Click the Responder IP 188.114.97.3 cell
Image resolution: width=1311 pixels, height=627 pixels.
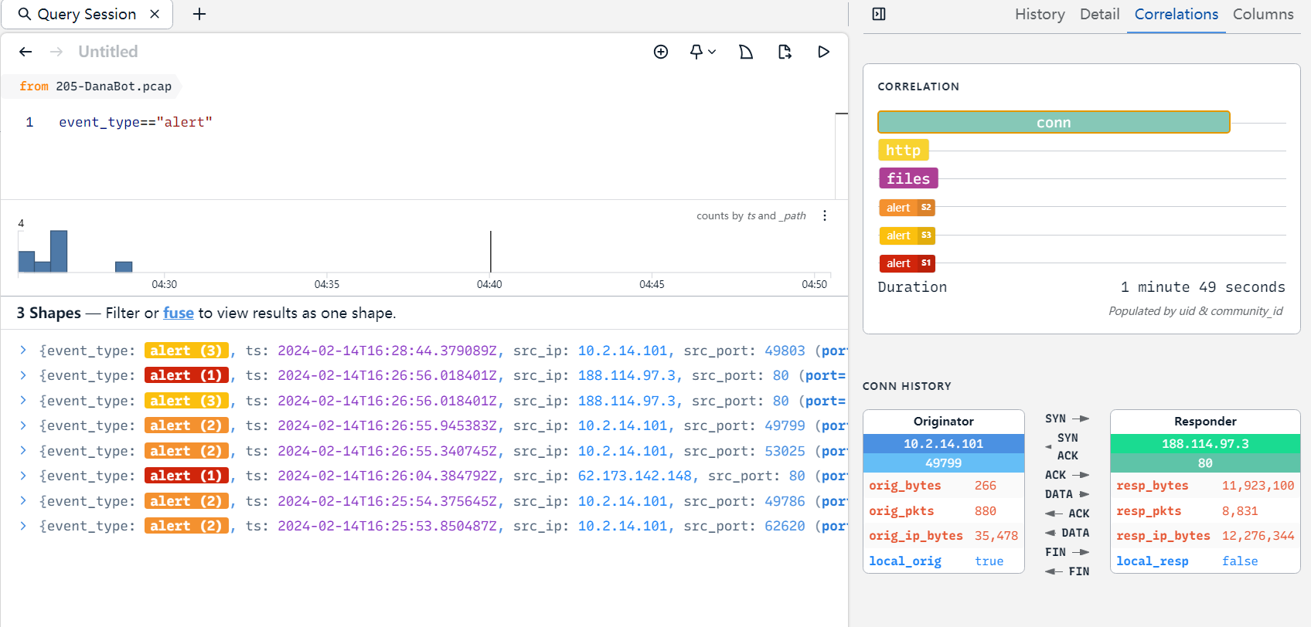point(1205,444)
